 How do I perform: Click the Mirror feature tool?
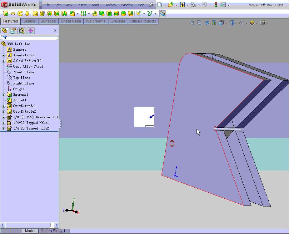pyautogui.click(x=131, y=13)
